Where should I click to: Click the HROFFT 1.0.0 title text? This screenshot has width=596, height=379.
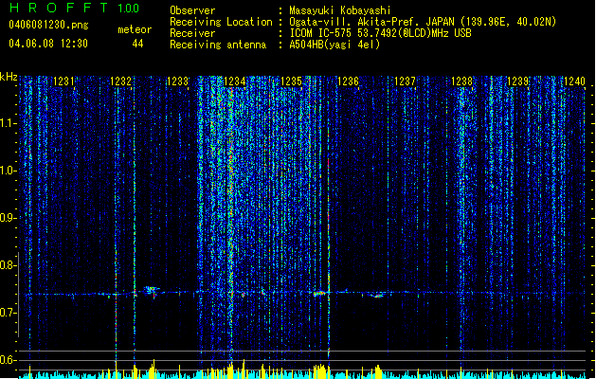[75, 8]
